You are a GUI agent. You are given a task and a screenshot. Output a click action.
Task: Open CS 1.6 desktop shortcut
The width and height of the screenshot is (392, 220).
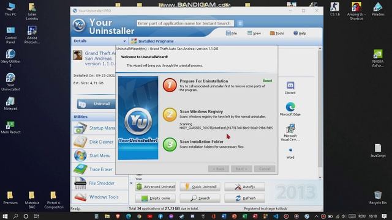pos(335,9)
